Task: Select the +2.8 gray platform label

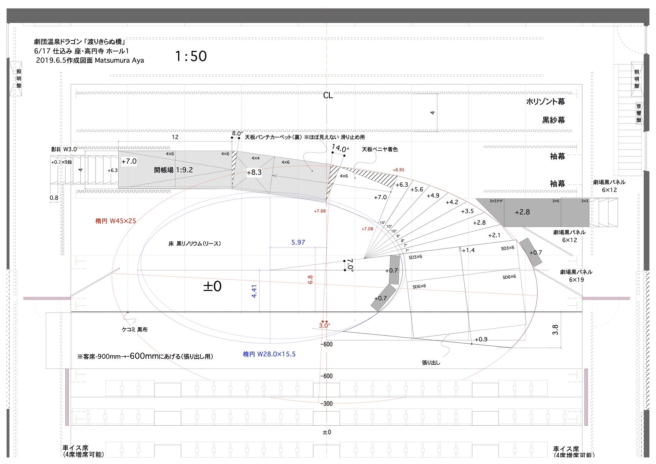Action: (x=522, y=212)
